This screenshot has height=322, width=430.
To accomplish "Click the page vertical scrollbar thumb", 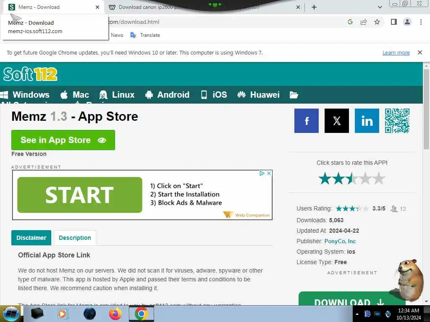I will (426, 109).
